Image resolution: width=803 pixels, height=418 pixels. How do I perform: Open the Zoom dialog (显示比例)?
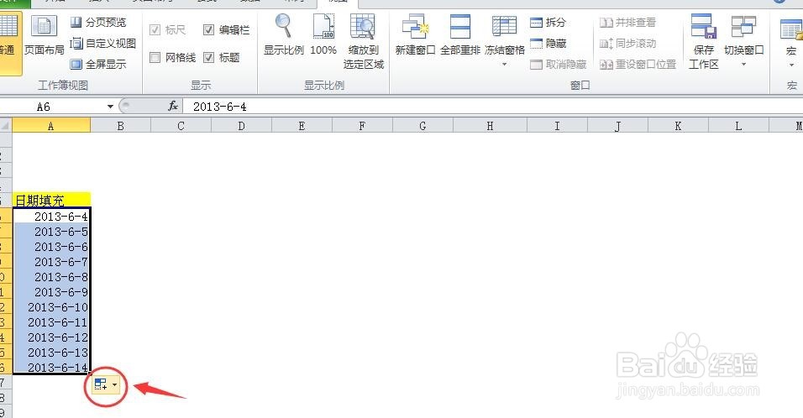(x=283, y=34)
